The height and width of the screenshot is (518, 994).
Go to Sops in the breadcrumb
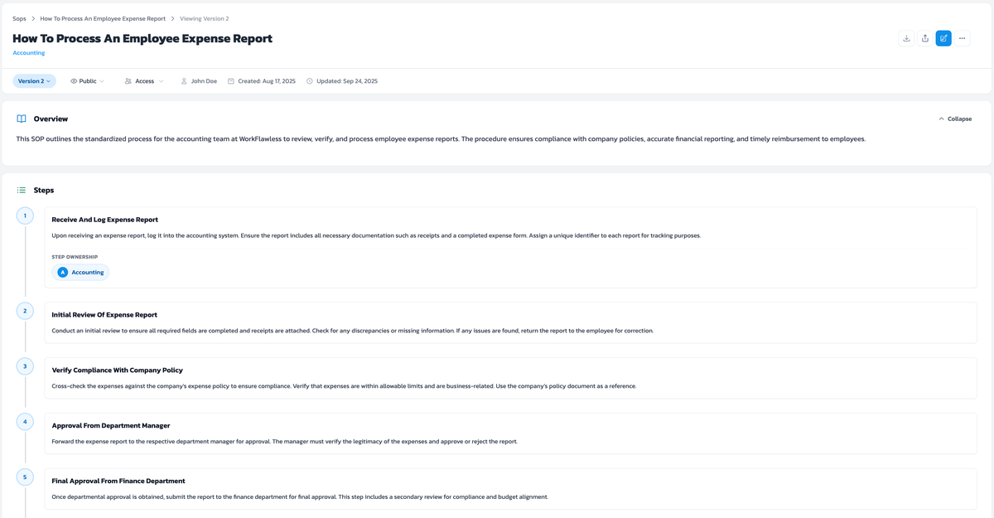[x=19, y=18]
